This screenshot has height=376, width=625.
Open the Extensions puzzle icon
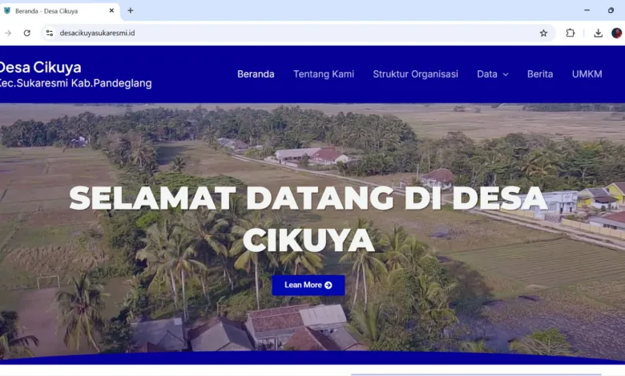(x=571, y=33)
